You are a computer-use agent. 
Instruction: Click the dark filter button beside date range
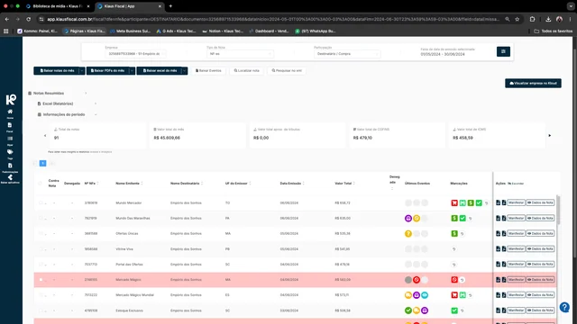pyautogui.click(x=503, y=51)
